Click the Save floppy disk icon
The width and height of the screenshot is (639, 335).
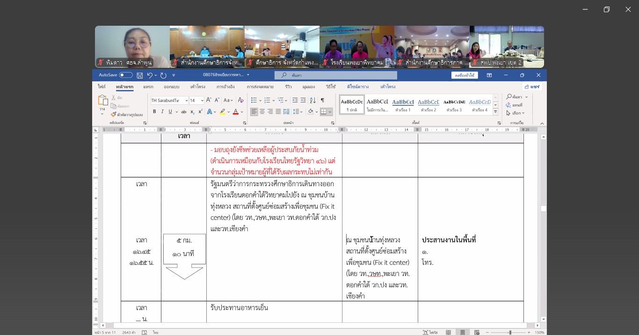pyautogui.click(x=140, y=75)
